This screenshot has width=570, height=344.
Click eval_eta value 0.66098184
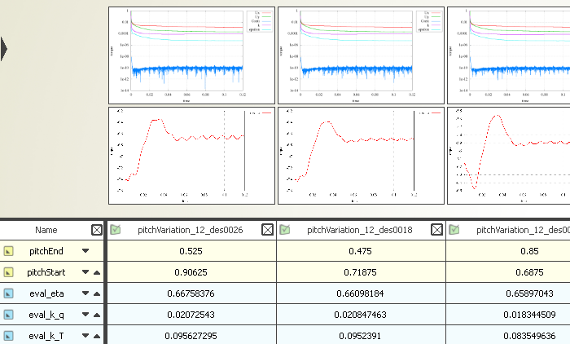click(361, 293)
